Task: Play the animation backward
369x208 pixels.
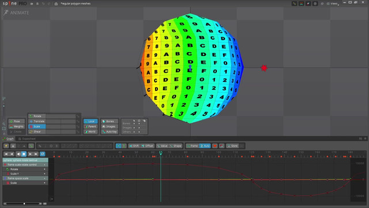Action: [18, 154]
